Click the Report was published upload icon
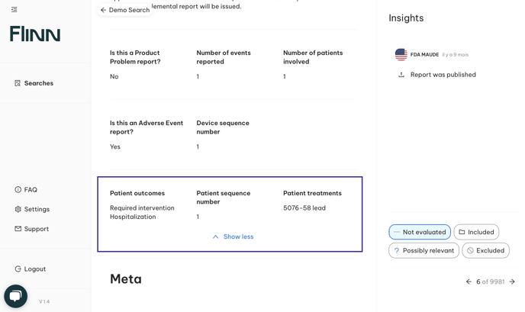The image size is (525, 312). point(401,75)
